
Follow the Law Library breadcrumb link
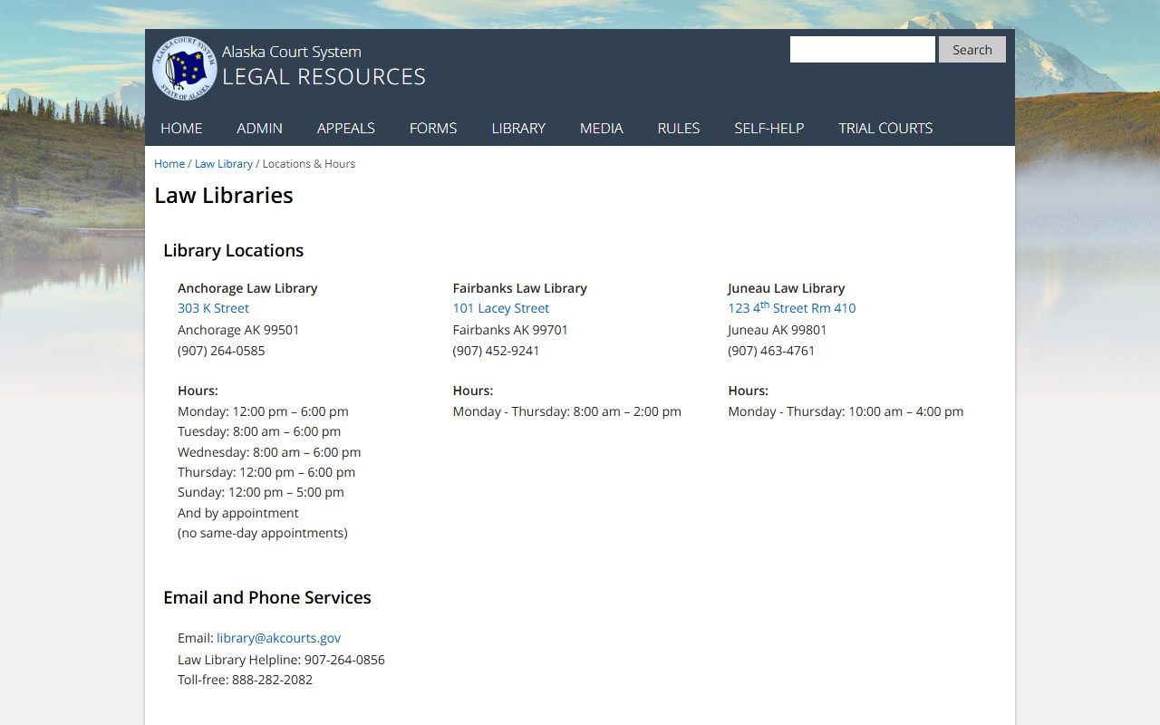click(x=224, y=164)
